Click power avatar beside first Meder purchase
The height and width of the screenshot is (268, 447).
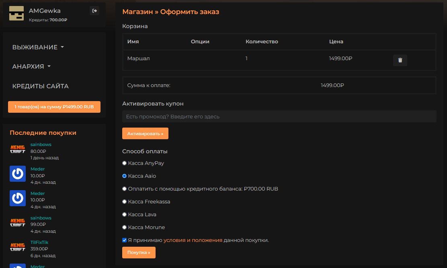click(18, 174)
